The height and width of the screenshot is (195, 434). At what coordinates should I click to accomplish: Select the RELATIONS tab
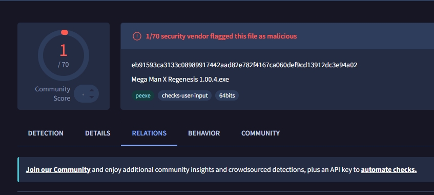[149, 133]
